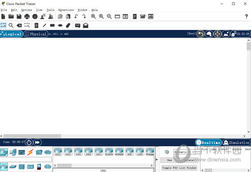This screenshot has width=251, height=172.
Task: Pick the 829 router device
Action: [129, 152]
